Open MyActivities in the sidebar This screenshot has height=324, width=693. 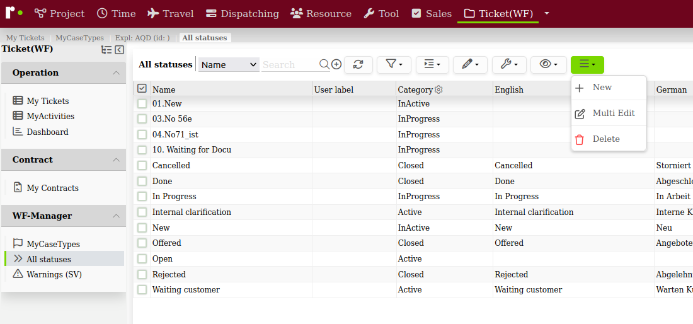point(50,116)
